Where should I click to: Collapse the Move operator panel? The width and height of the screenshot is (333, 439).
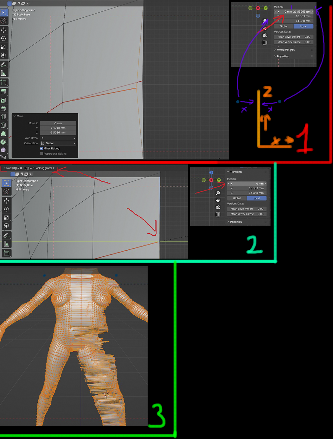pos(15,116)
